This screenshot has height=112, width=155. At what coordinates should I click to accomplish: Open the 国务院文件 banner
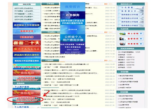pos(27,37)
